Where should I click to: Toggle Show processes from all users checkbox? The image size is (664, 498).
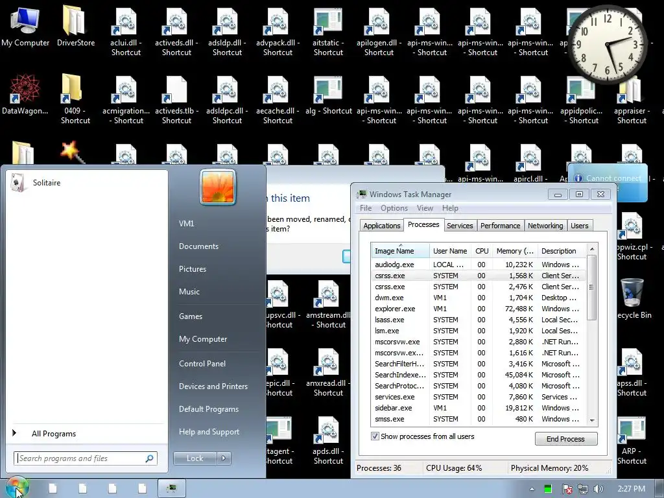375,436
